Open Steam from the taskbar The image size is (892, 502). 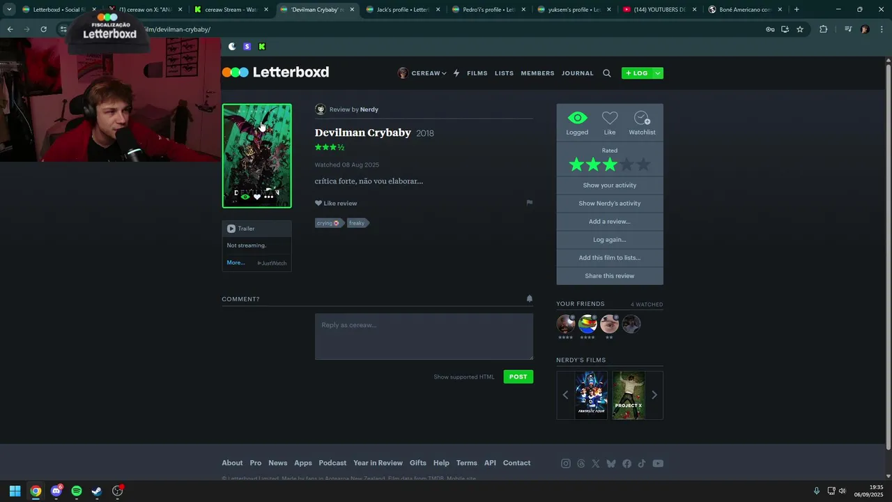tap(97, 491)
